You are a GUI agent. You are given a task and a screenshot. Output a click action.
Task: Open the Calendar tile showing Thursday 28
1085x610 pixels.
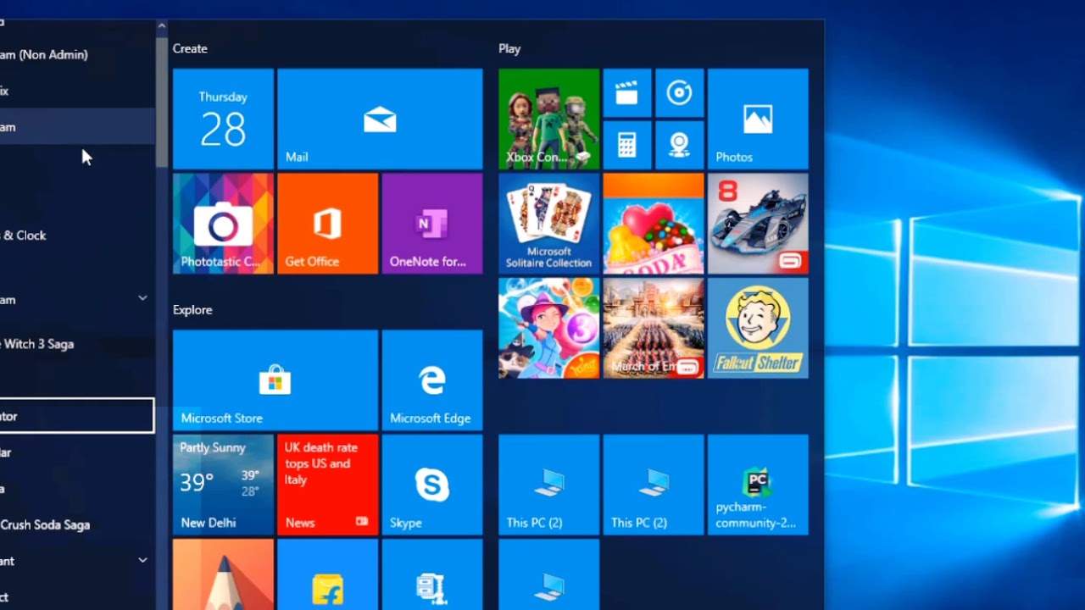tap(223, 119)
